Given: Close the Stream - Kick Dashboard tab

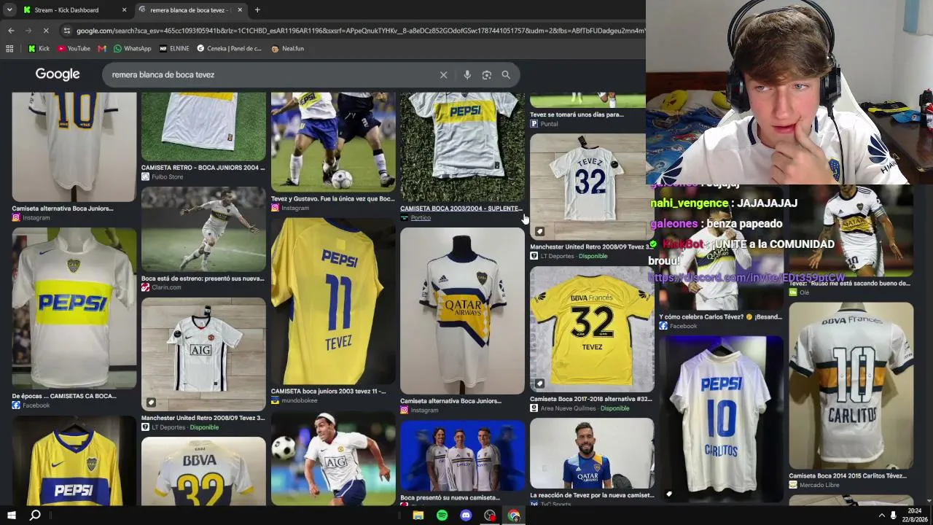Looking at the screenshot, I should tap(124, 10).
